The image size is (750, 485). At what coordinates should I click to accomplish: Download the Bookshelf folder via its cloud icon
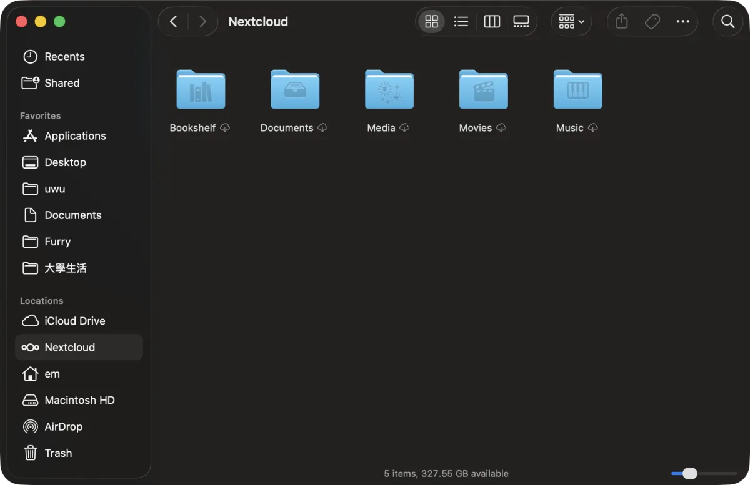pyautogui.click(x=226, y=127)
